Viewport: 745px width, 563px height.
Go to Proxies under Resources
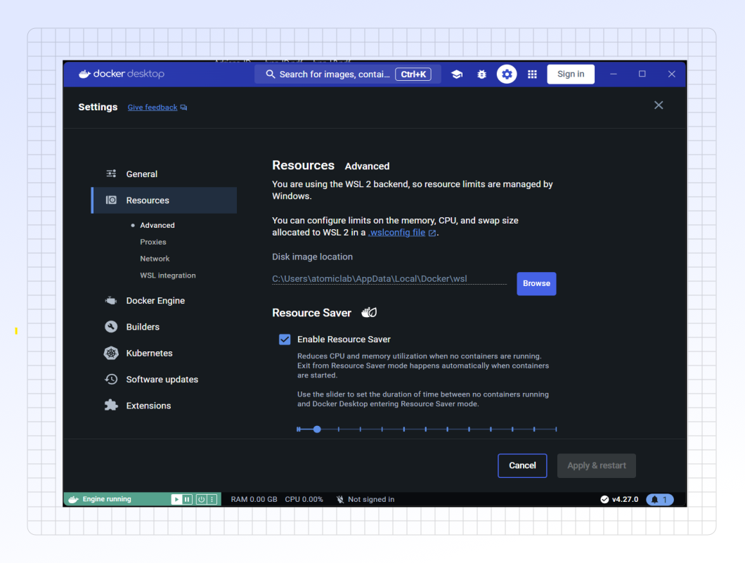tap(153, 242)
